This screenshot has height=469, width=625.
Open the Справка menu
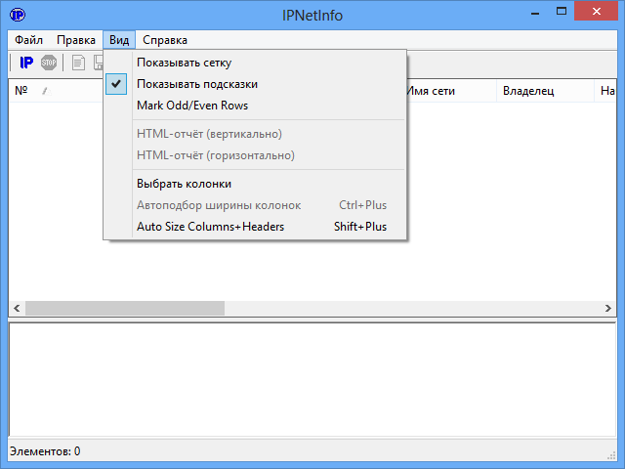164,40
